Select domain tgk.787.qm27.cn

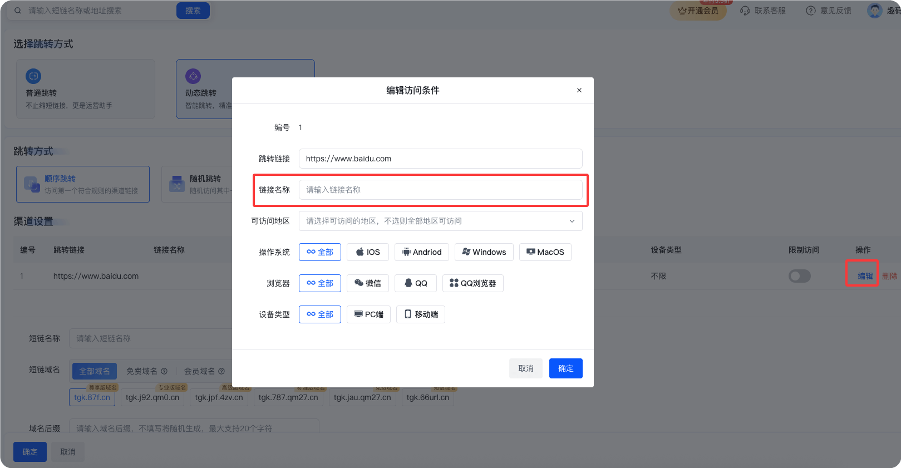coord(288,397)
